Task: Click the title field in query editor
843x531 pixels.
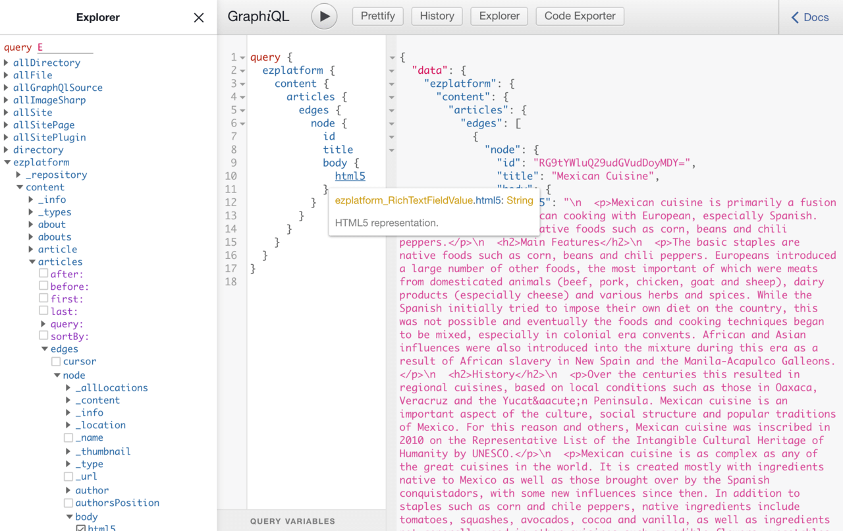Action: tap(338, 150)
